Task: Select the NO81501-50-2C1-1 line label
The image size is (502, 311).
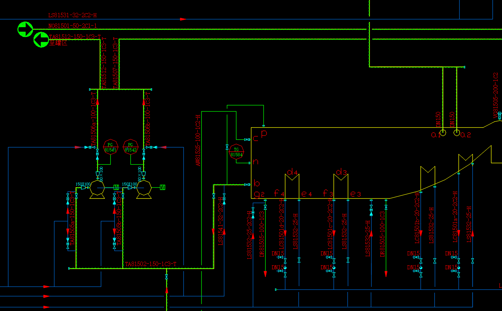Action: pyautogui.click(x=73, y=26)
